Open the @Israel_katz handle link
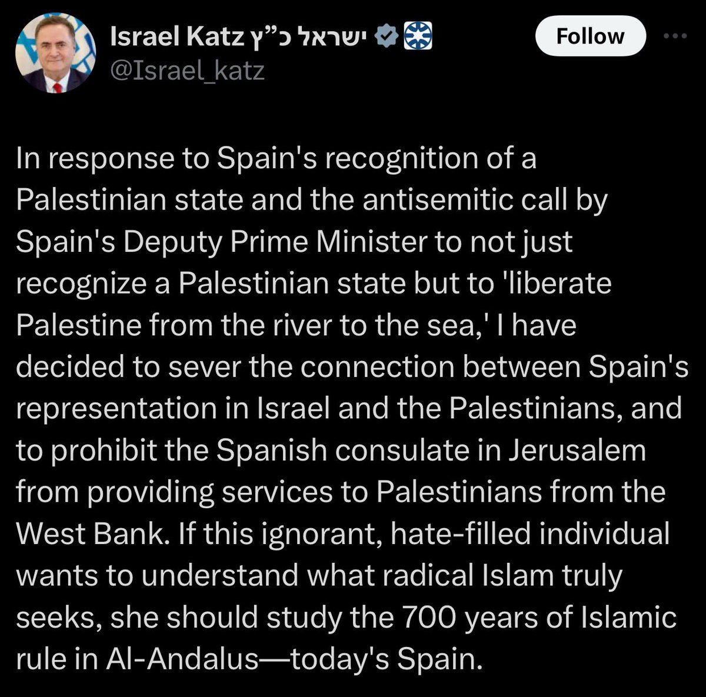The height and width of the screenshot is (697, 706). (x=187, y=71)
